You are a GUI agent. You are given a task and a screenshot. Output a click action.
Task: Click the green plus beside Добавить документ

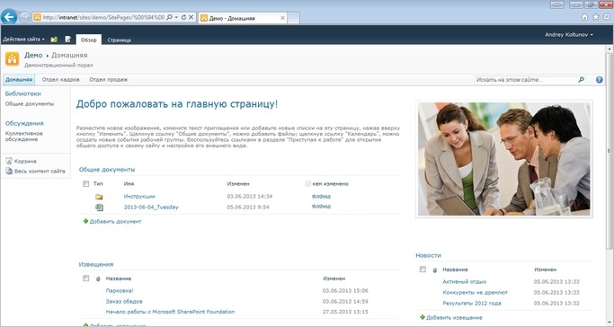coord(85,221)
